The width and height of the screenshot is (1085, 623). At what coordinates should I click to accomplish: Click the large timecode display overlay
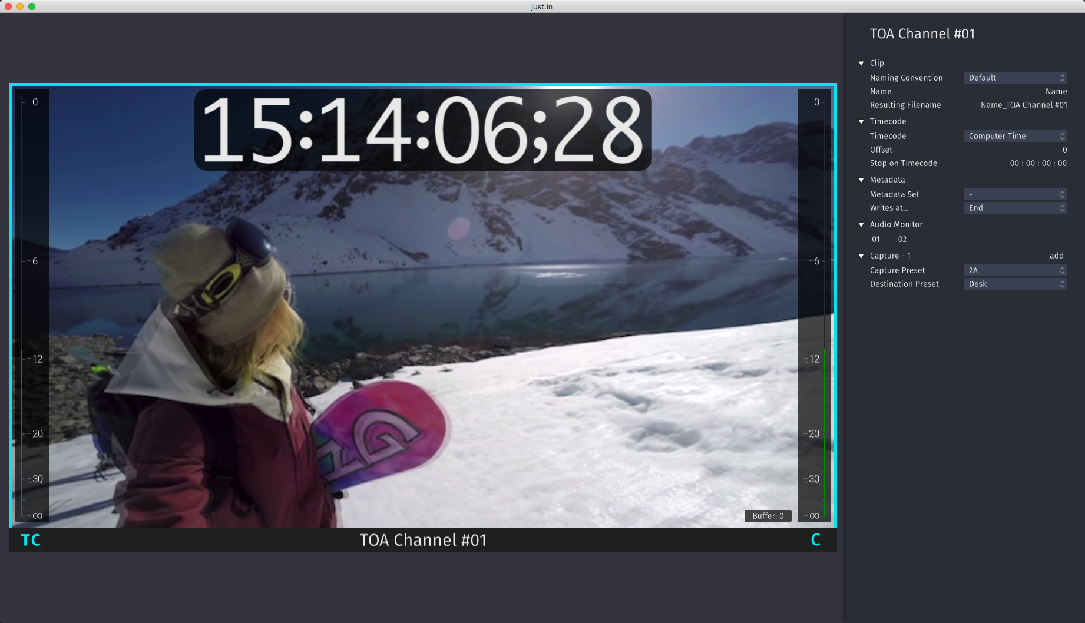pyautogui.click(x=423, y=130)
